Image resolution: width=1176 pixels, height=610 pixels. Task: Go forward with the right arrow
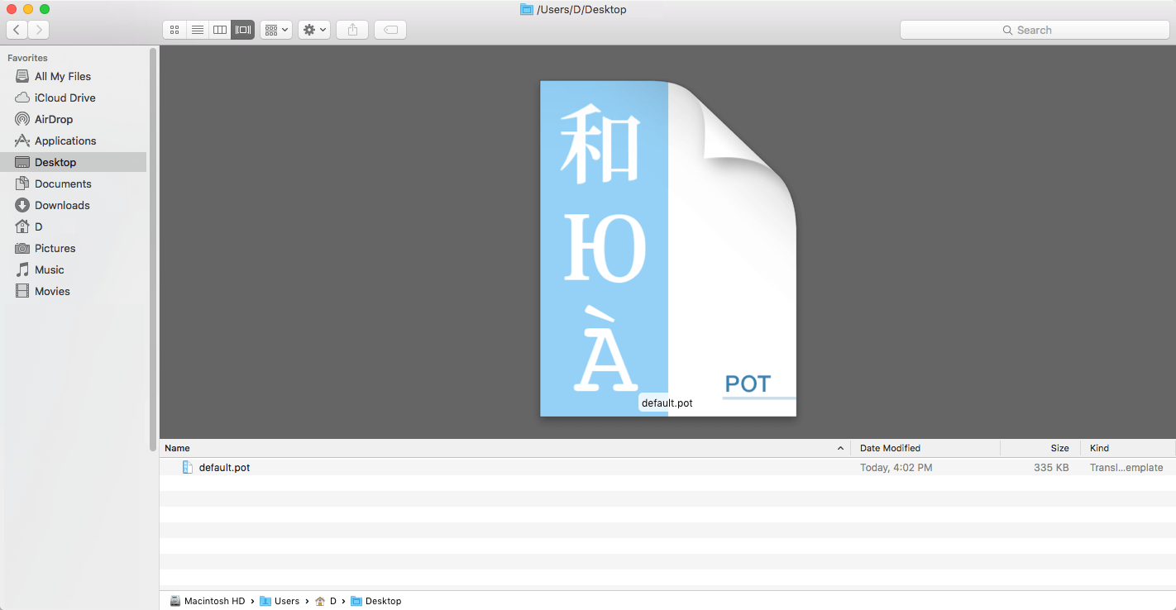click(x=39, y=30)
